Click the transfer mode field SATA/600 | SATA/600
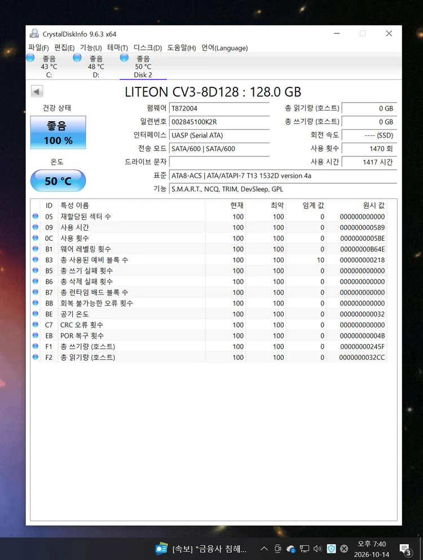The height and width of the screenshot is (560, 423). click(x=219, y=148)
